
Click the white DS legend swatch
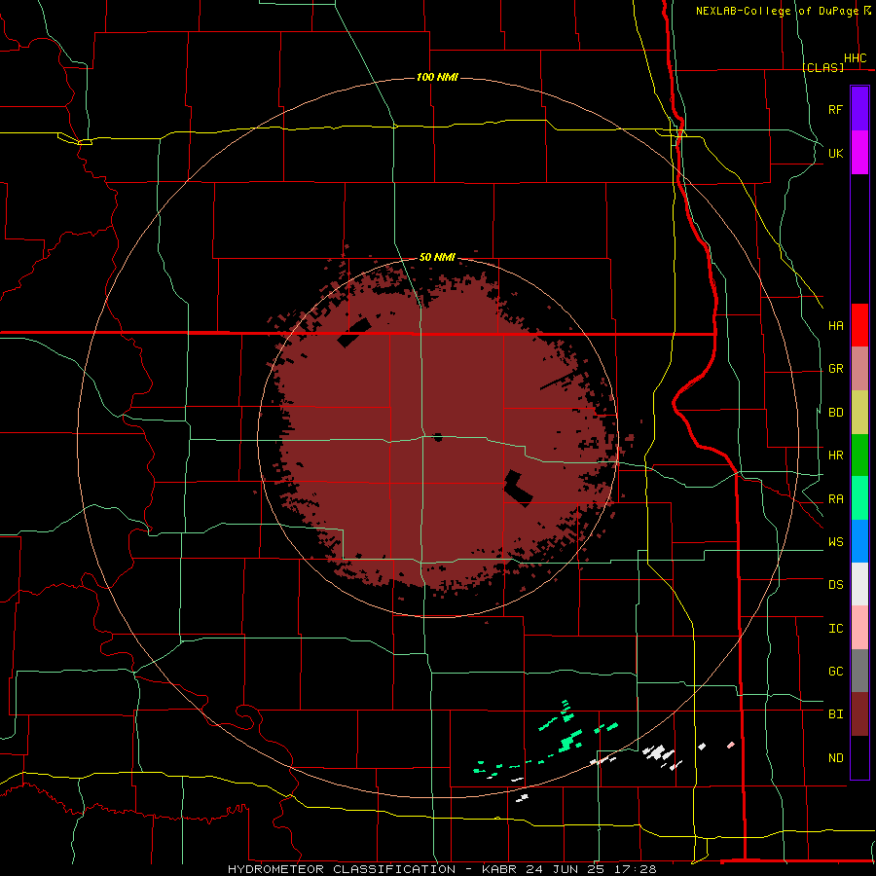pyautogui.click(x=859, y=584)
